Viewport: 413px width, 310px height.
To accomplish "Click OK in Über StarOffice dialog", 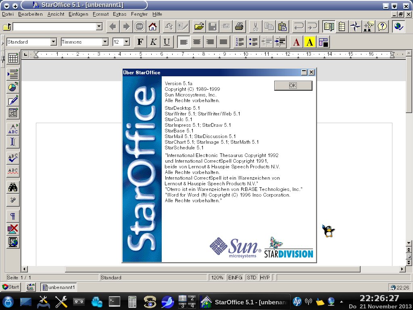I will pos(293,86).
